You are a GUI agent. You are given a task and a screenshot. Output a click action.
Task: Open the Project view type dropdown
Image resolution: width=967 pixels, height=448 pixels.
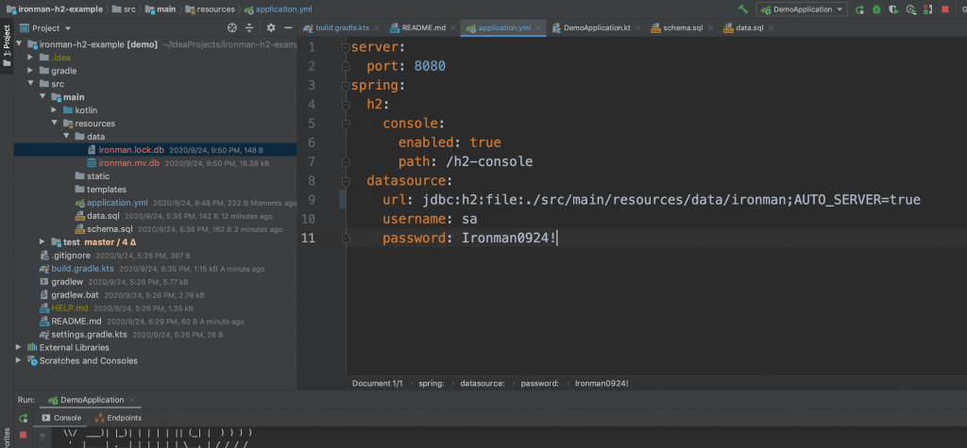(x=45, y=27)
